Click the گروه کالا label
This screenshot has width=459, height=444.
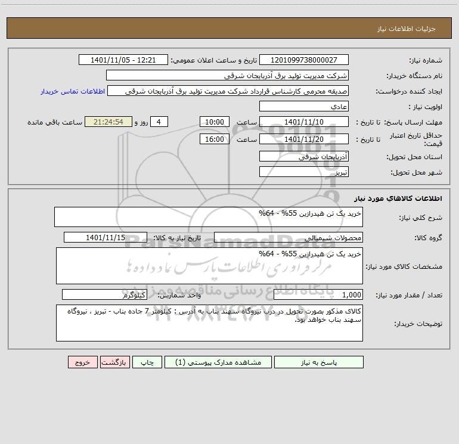coord(428,238)
